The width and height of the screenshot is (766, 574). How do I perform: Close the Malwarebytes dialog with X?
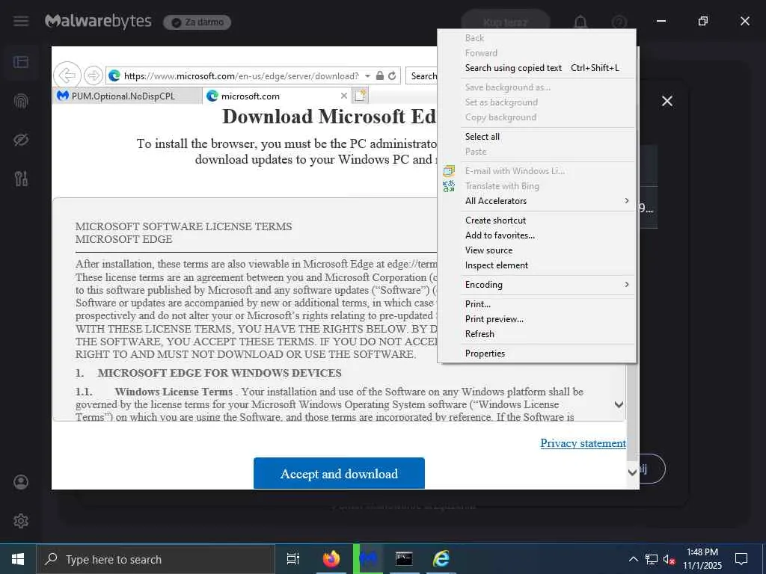click(x=667, y=101)
